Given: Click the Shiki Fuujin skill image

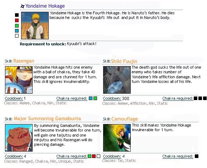Looking at the screenshot, I should point(117,80).
